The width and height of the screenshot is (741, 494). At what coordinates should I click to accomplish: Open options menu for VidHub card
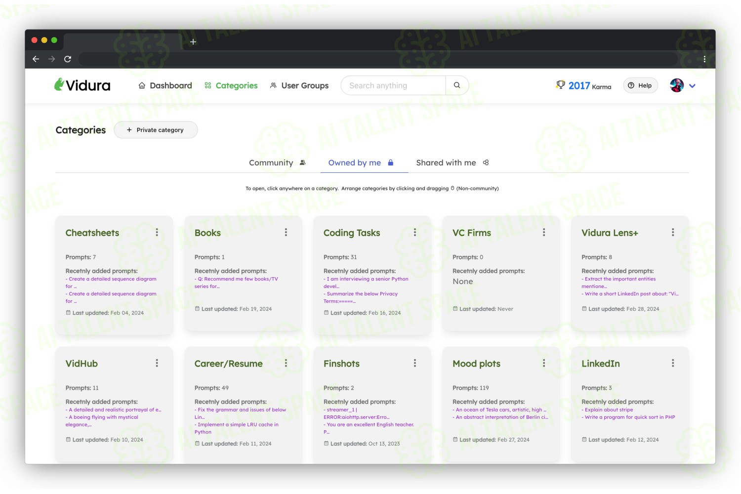tap(157, 363)
